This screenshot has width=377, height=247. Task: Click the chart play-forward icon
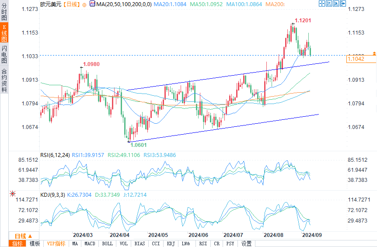point(336,3)
